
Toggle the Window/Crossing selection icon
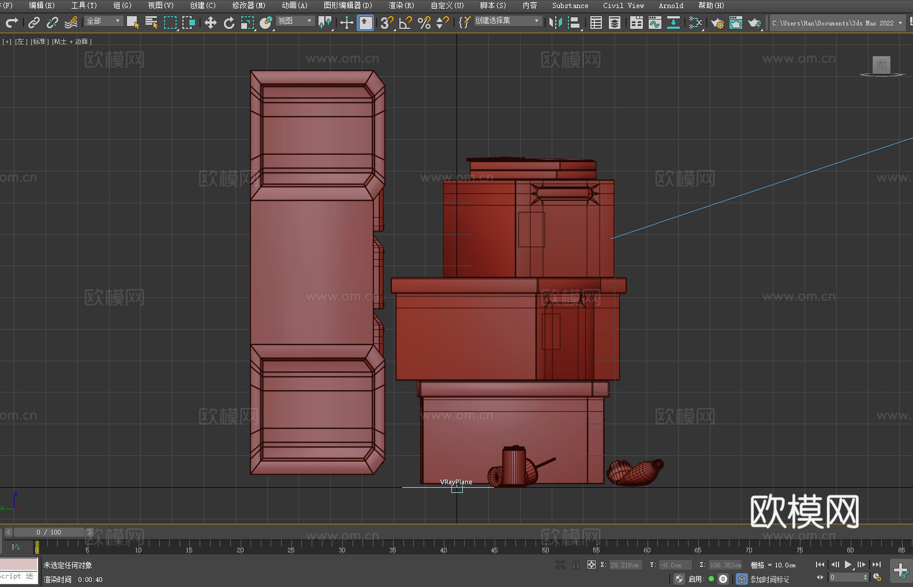[x=189, y=23]
